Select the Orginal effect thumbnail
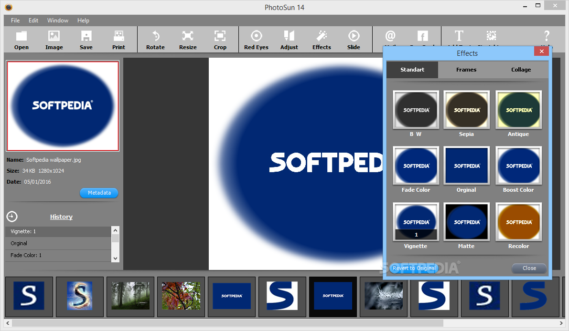This screenshot has width=569, height=331. pos(467,165)
